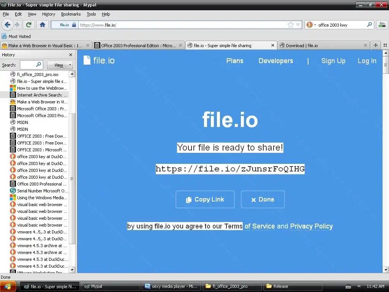Viewport: 389px width, 292px height.
Task: Open How to use the WebBrow... history entry
Action: 34,88
